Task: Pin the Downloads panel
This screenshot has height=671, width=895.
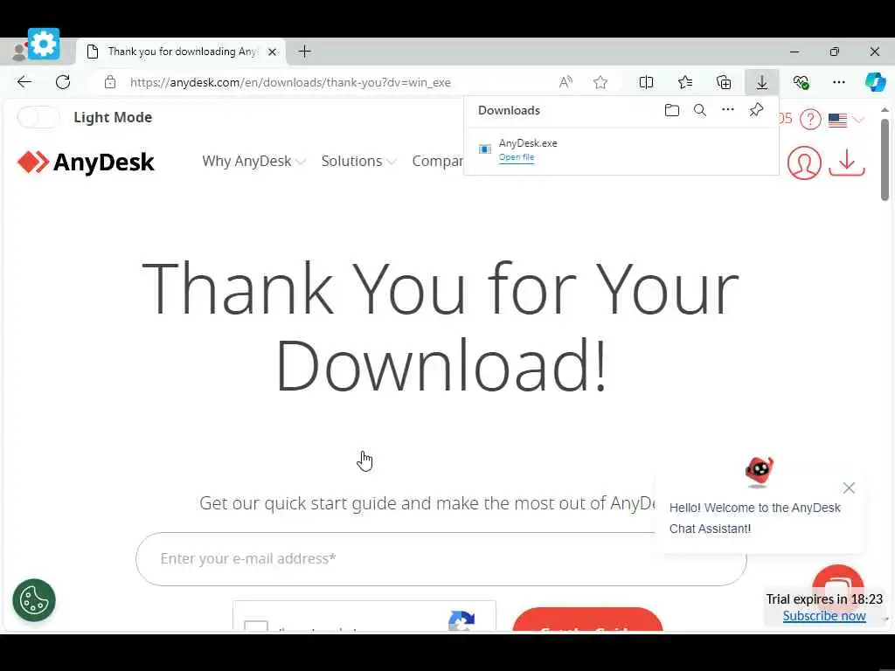Action: [756, 109]
